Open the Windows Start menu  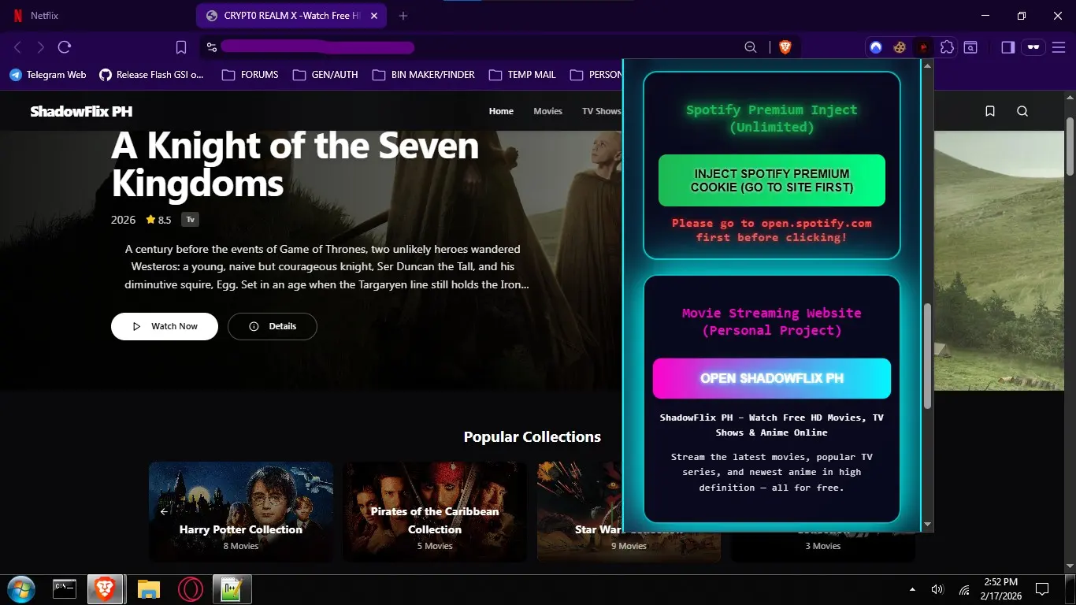20,589
